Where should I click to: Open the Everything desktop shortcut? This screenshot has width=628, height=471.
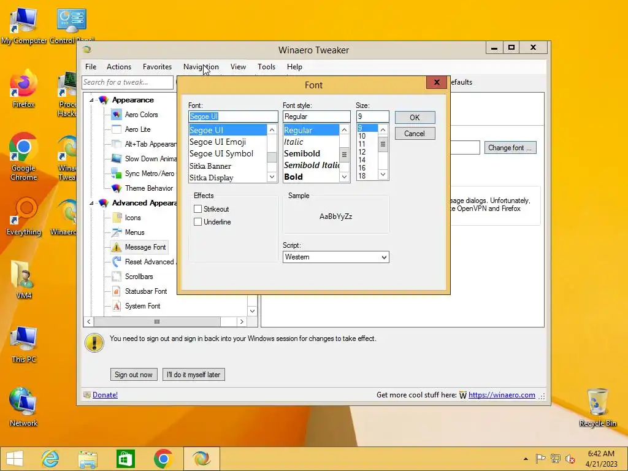[x=23, y=216]
